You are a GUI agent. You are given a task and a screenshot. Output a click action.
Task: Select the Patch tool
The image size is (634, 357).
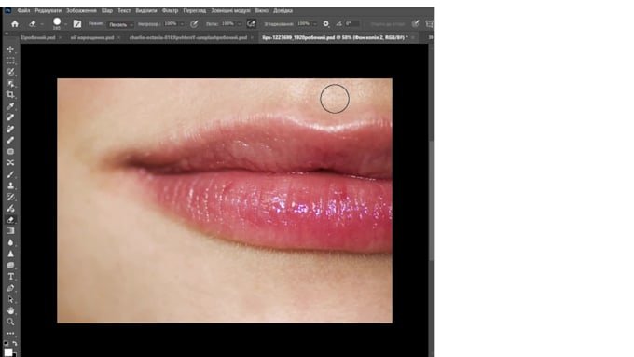click(10, 152)
